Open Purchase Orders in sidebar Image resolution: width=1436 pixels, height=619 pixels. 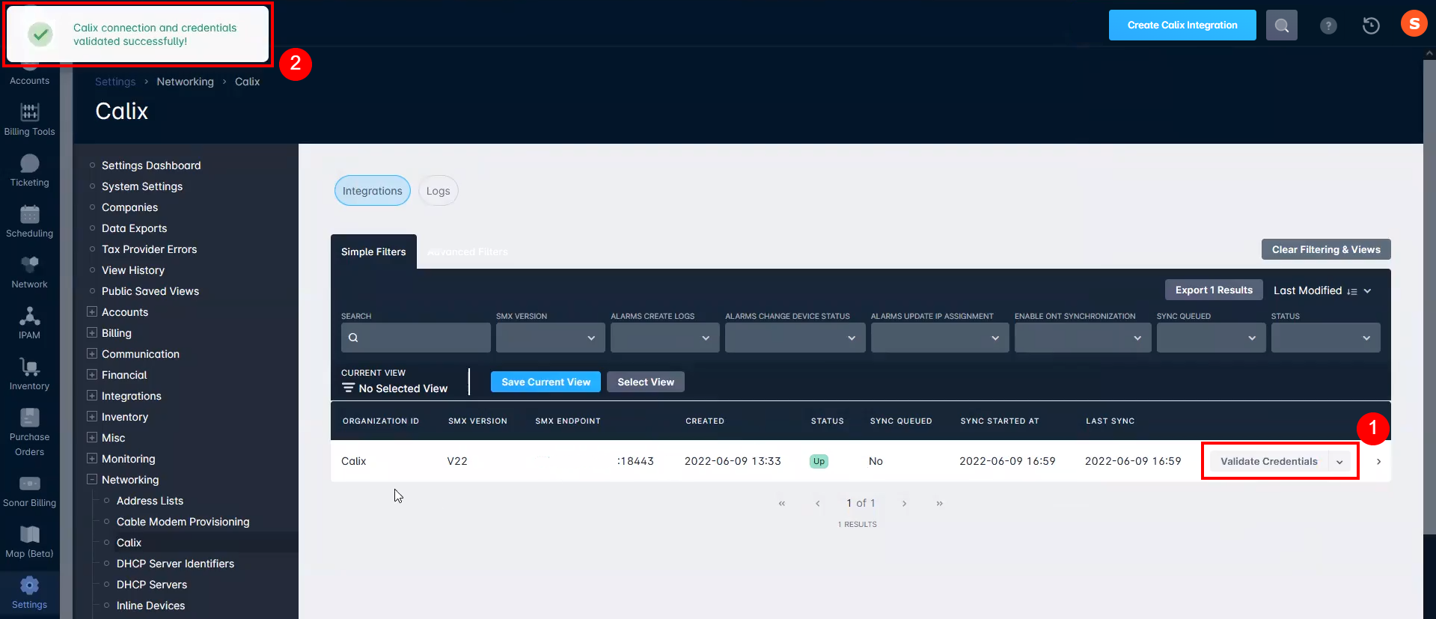point(29,433)
